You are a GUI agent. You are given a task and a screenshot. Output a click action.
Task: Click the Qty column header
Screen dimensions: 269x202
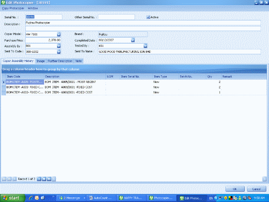pyautogui.click(x=214, y=76)
